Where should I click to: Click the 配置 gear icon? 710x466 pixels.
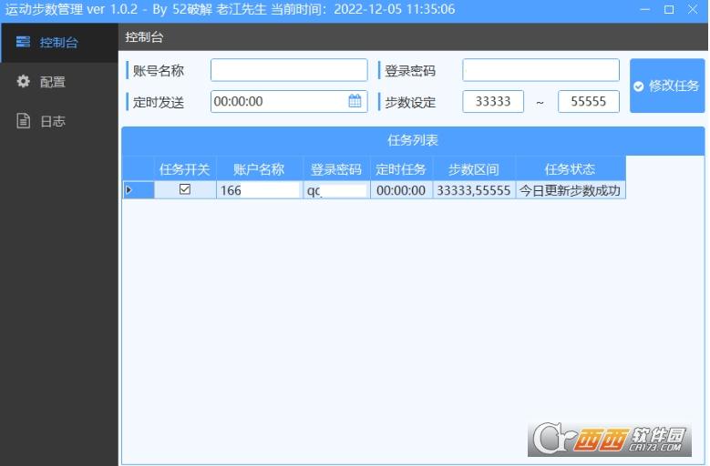pyautogui.click(x=23, y=81)
